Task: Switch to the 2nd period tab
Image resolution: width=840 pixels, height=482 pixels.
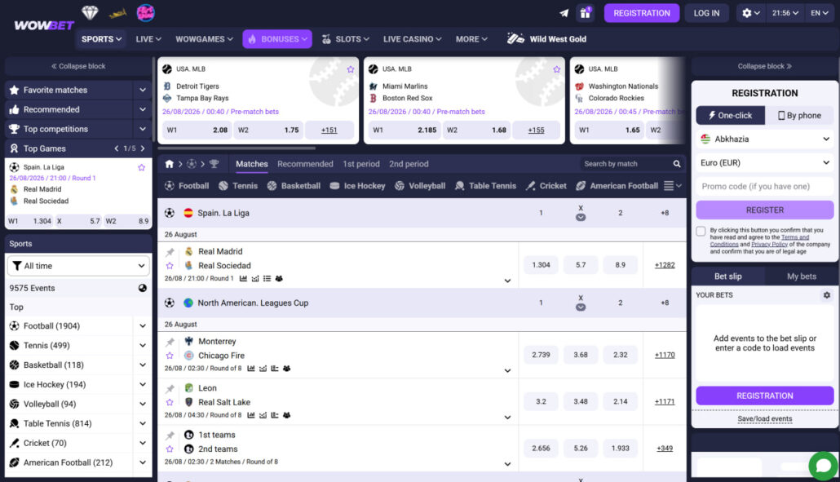Action: tap(409, 164)
